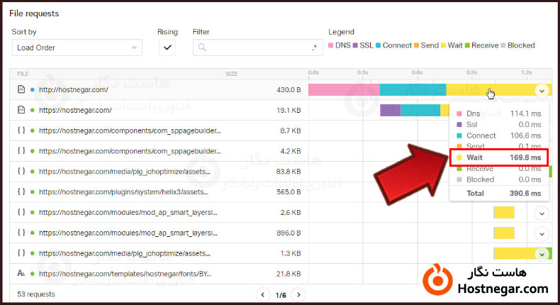The height and width of the screenshot is (305, 560).
Task: Click the file icon for https://hostnegar.com/ row
Action: click(21, 110)
